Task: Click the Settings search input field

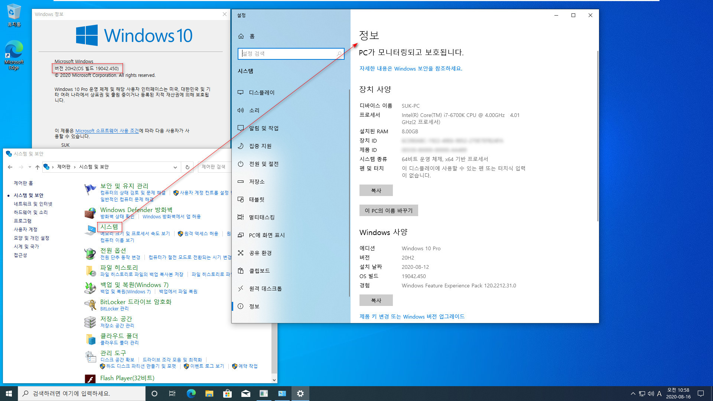Action: coord(291,53)
